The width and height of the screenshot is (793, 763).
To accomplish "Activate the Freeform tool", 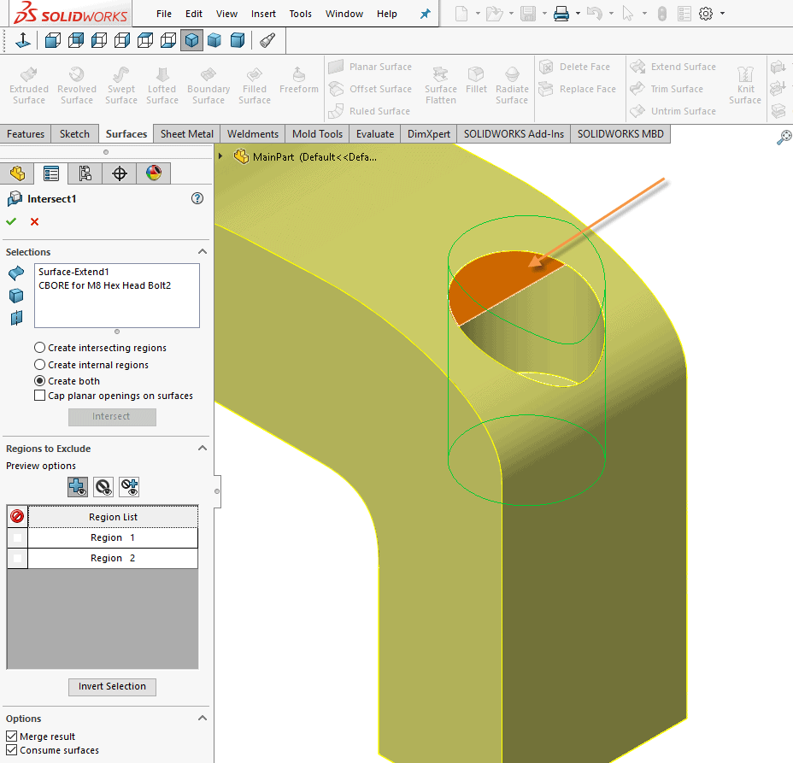I will pyautogui.click(x=299, y=80).
